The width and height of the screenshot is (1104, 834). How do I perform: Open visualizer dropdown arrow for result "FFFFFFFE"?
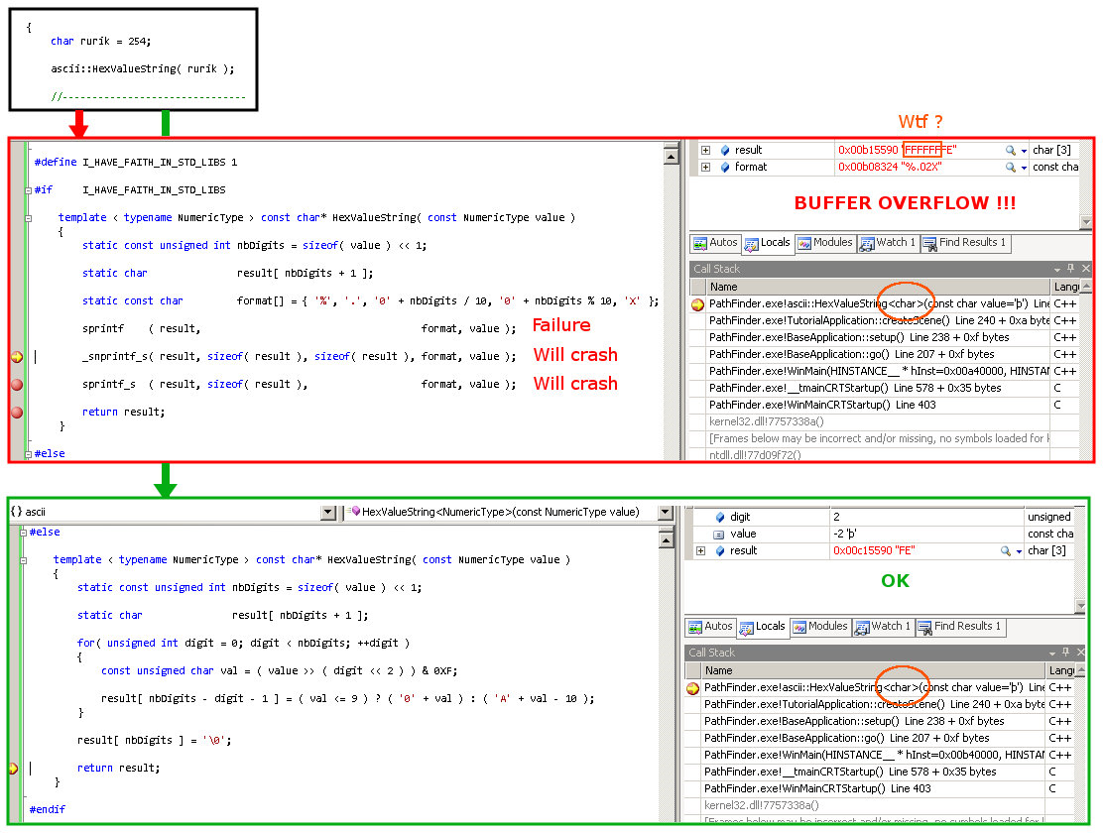coord(1024,152)
